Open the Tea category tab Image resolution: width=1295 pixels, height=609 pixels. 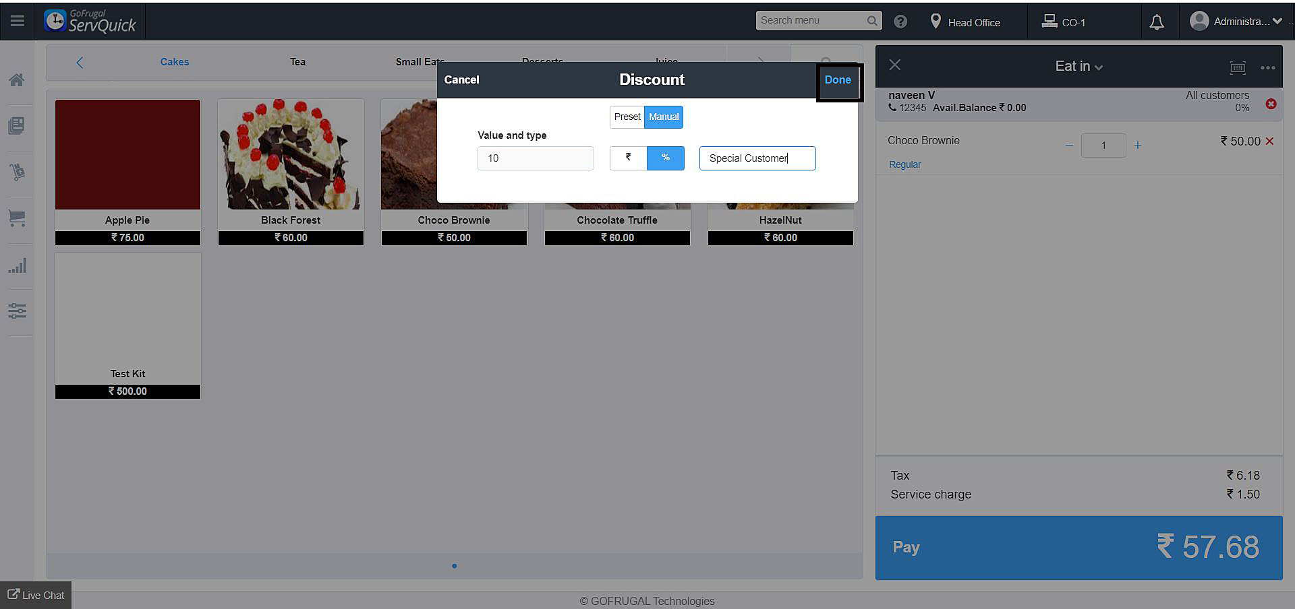click(x=297, y=62)
